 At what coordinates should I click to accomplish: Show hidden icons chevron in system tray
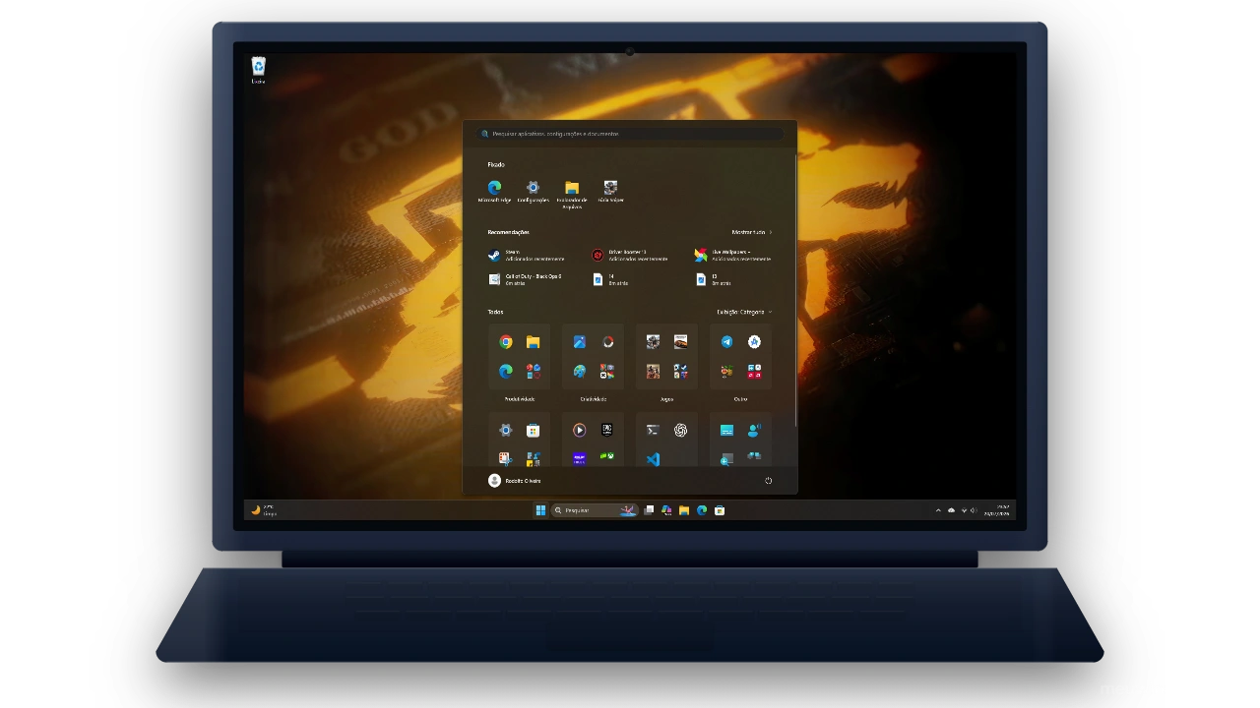(938, 510)
